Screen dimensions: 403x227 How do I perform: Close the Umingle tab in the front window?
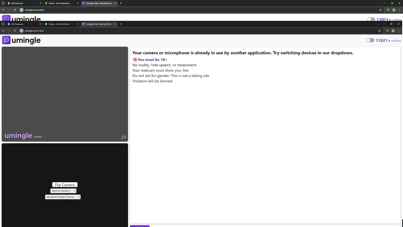point(115,24)
